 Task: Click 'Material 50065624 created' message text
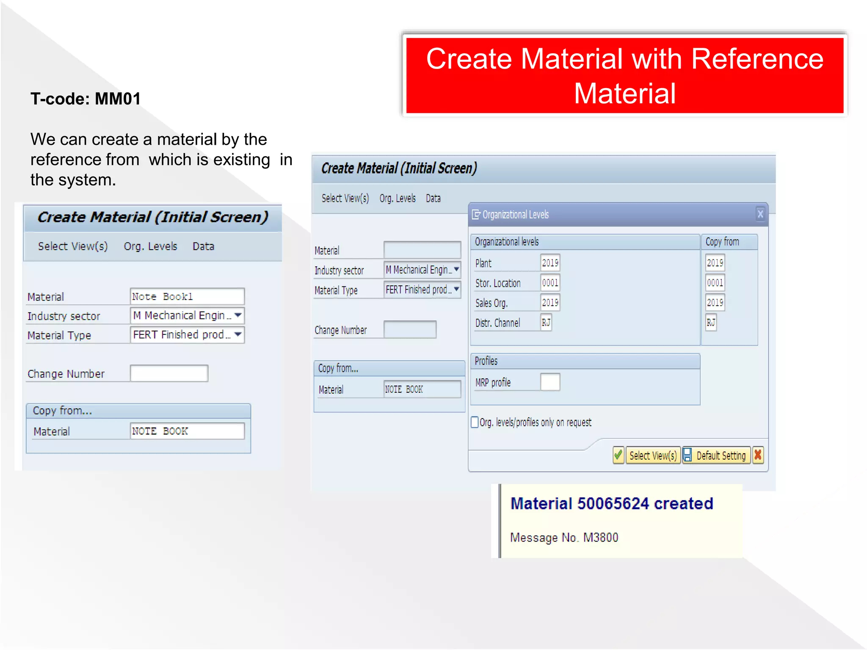(x=612, y=504)
